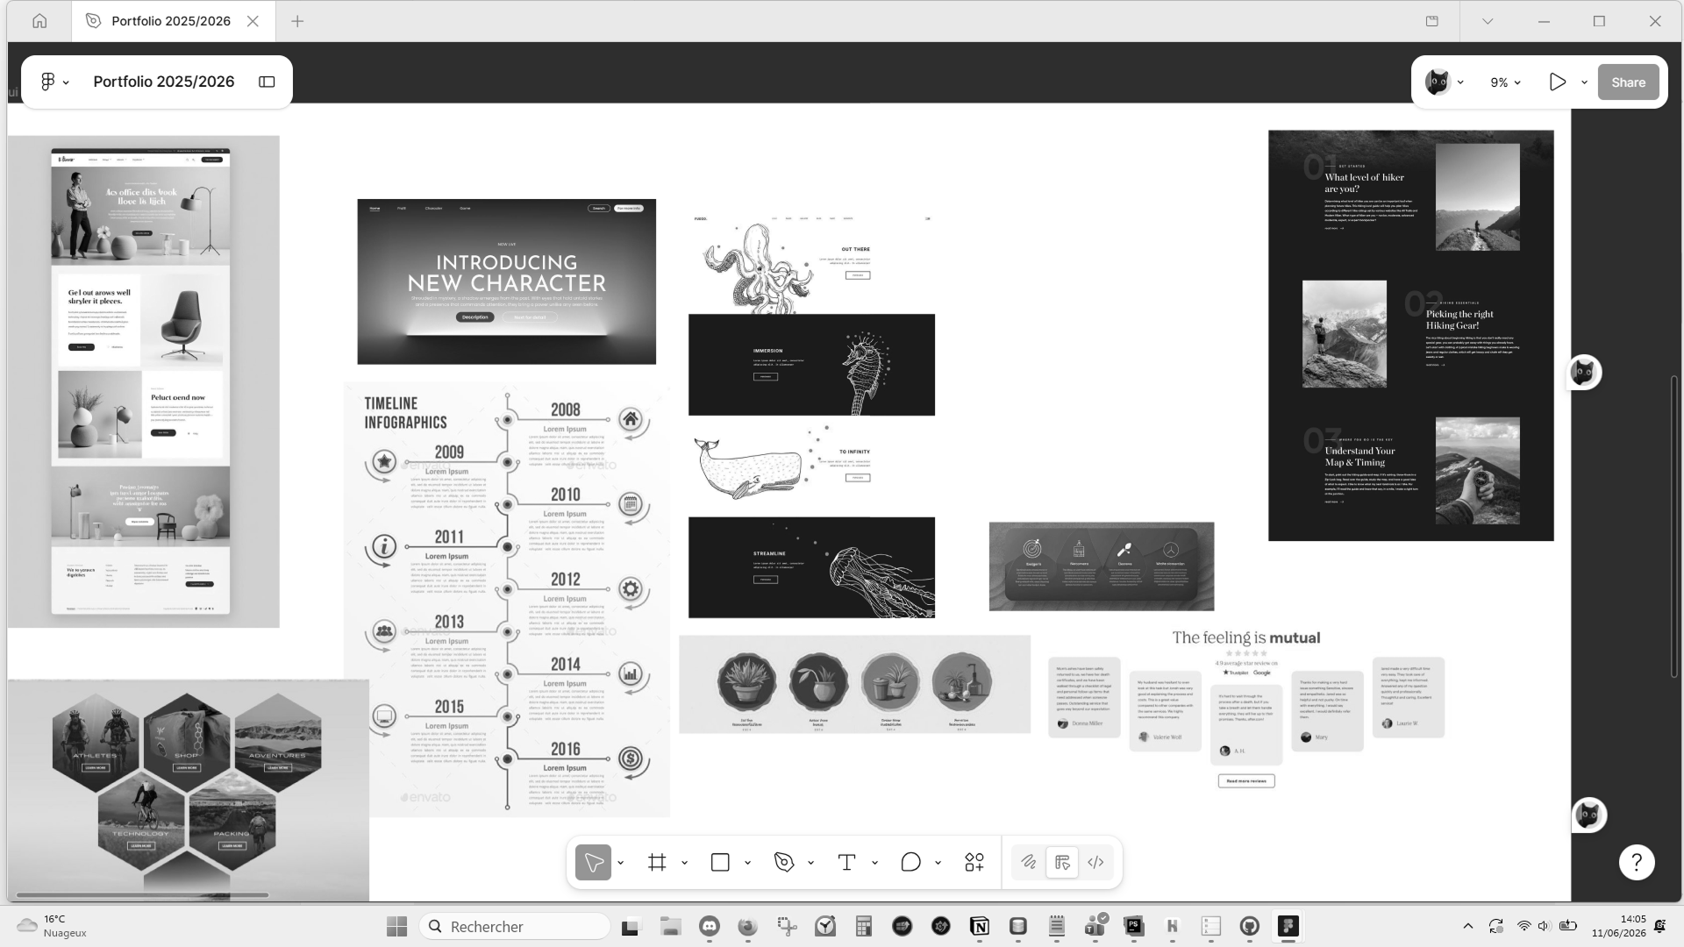Open the weather widget showing 16°C Nuageux
The image size is (1684, 947).
[53, 926]
